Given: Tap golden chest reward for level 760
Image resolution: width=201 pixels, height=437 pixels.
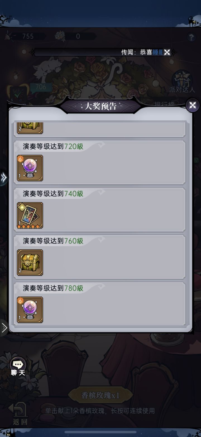Looking at the screenshot, I should 30,263.
